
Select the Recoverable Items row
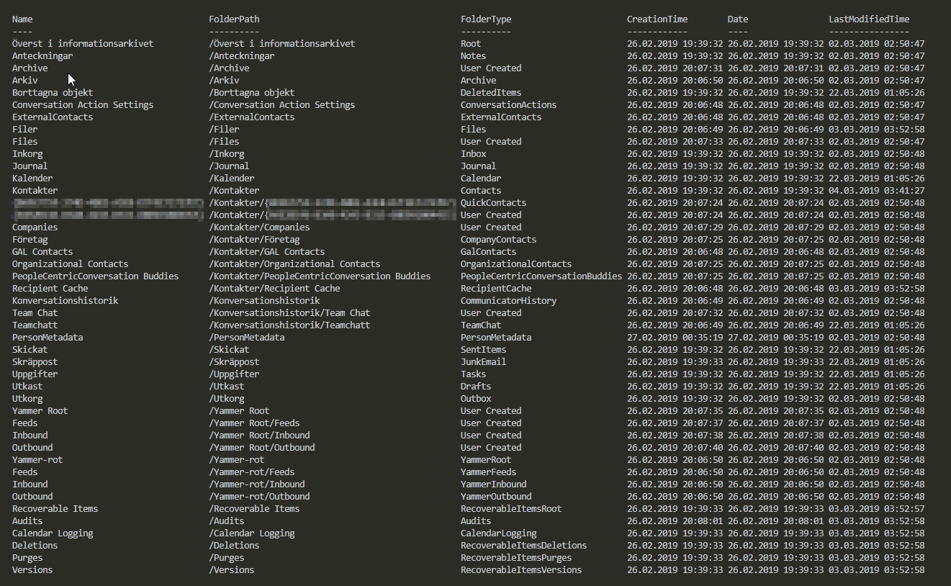pos(55,508)
